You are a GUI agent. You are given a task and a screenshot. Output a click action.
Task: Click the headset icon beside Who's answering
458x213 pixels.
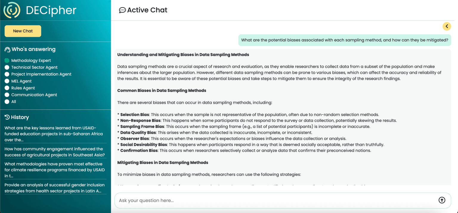point(7,49)
